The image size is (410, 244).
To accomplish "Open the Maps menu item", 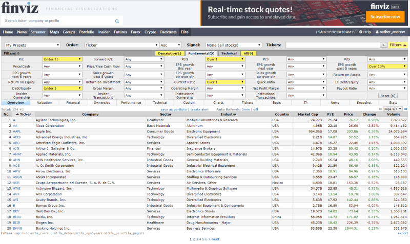I will pyautogui.click(x=54, y=32).
